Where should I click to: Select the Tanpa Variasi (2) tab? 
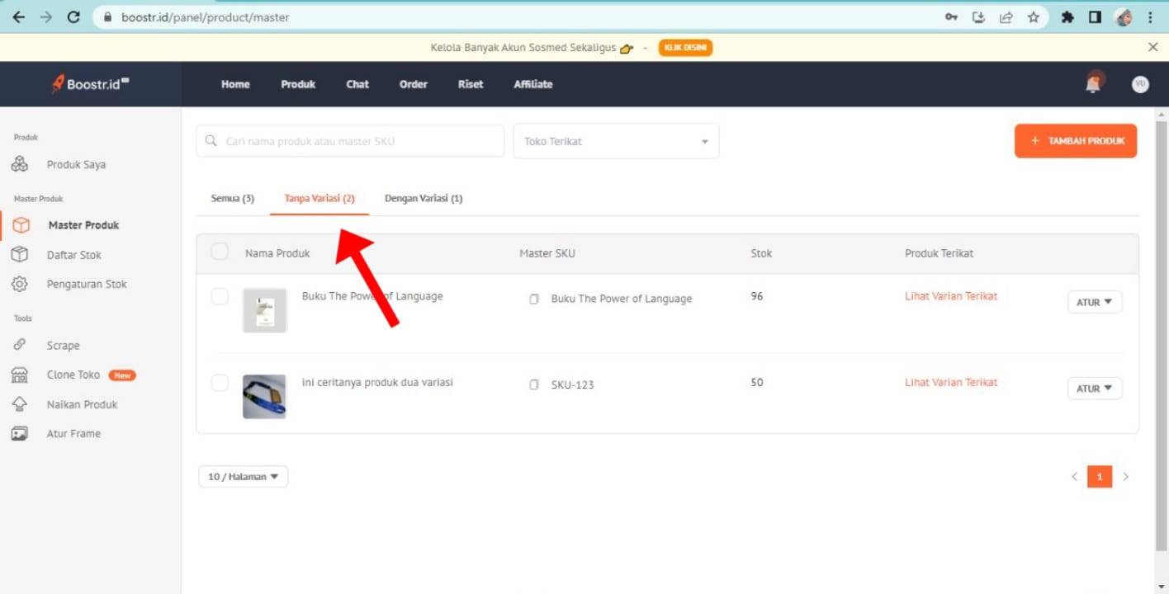tap(319, 199)
